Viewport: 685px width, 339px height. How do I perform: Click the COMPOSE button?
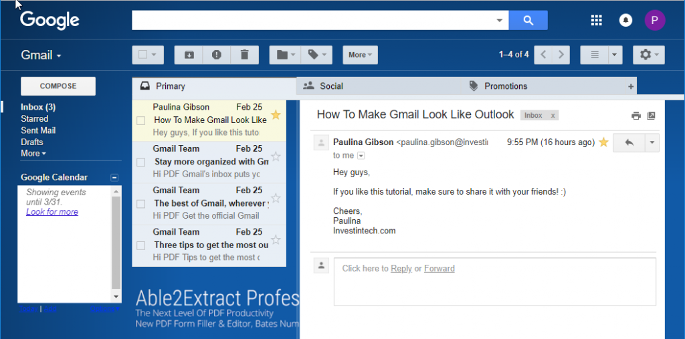pos(58,86)
